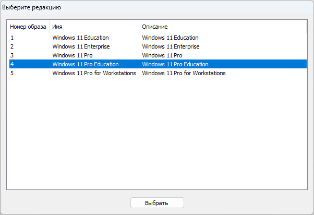Click the Windows 11 Education description cell
The image size is (314, 215).
coord(170,38)
